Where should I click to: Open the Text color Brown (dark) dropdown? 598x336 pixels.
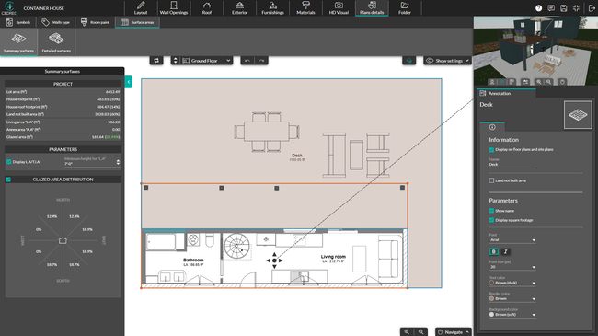coord(512,283)
